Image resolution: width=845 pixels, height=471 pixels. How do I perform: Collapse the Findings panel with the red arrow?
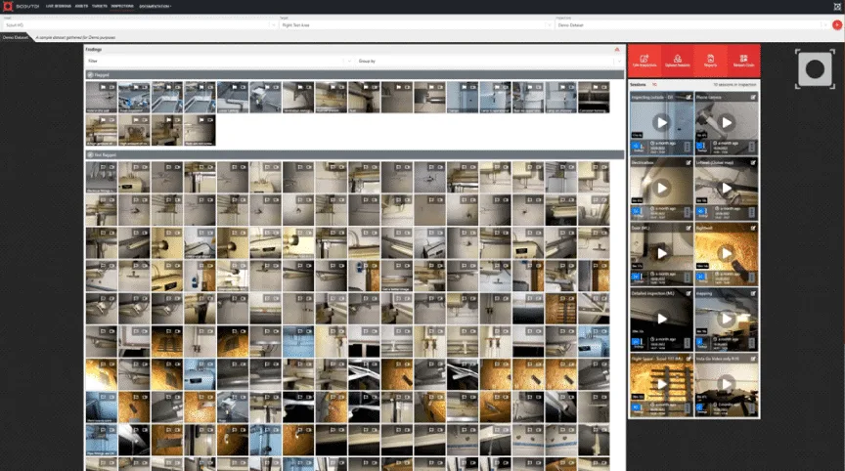(x=617, y=50)
